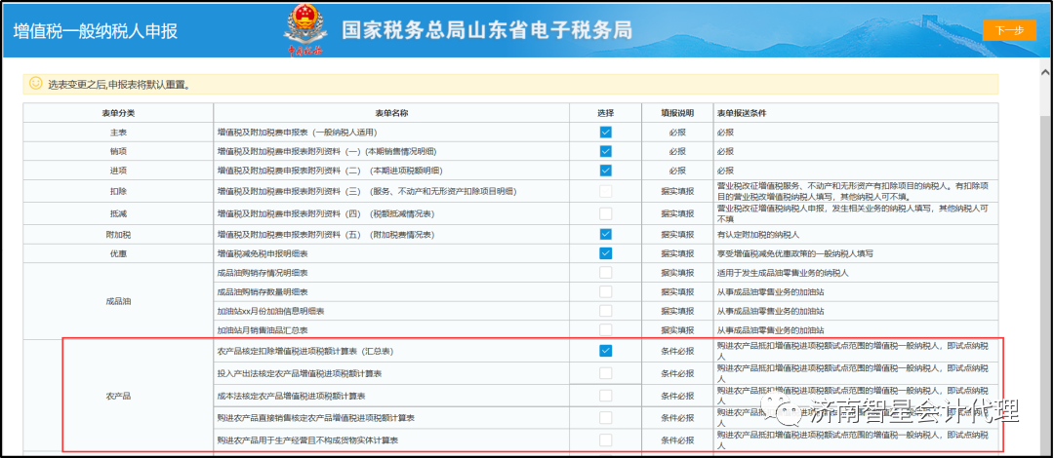Click the 销项 category cell
The width and height of the screenshot is (1054, 458).
118,151
